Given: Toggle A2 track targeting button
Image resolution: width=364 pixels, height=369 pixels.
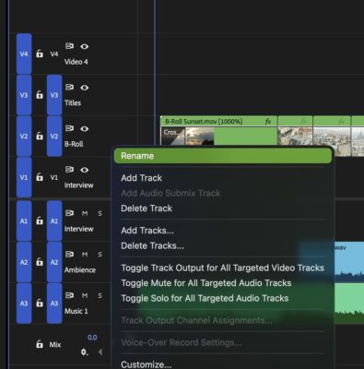Looking at the screenshot, I should [x=54, y=262].
